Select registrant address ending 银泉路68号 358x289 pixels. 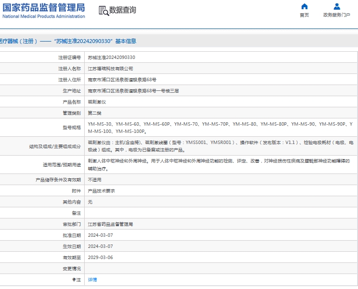click(x=122, y=80)
